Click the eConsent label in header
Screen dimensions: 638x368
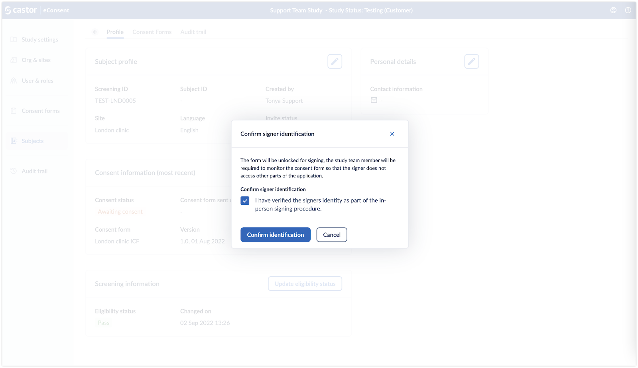coord(56,10)
